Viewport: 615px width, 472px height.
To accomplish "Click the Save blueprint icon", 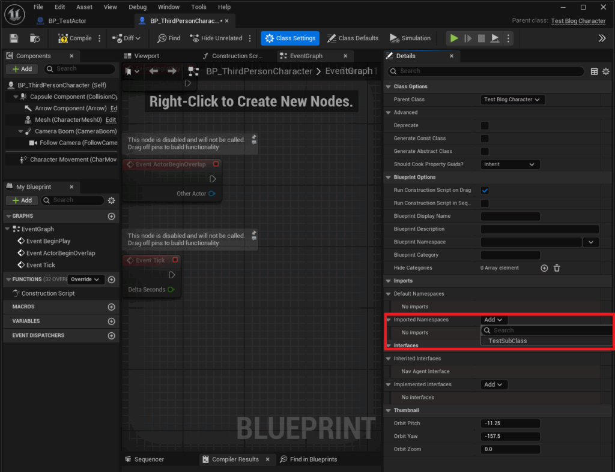I will (14, 38).
